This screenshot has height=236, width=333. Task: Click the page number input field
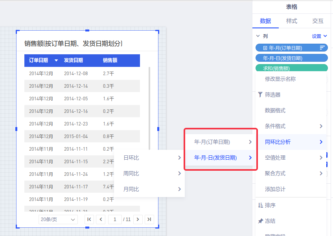[x=115, y=219]
